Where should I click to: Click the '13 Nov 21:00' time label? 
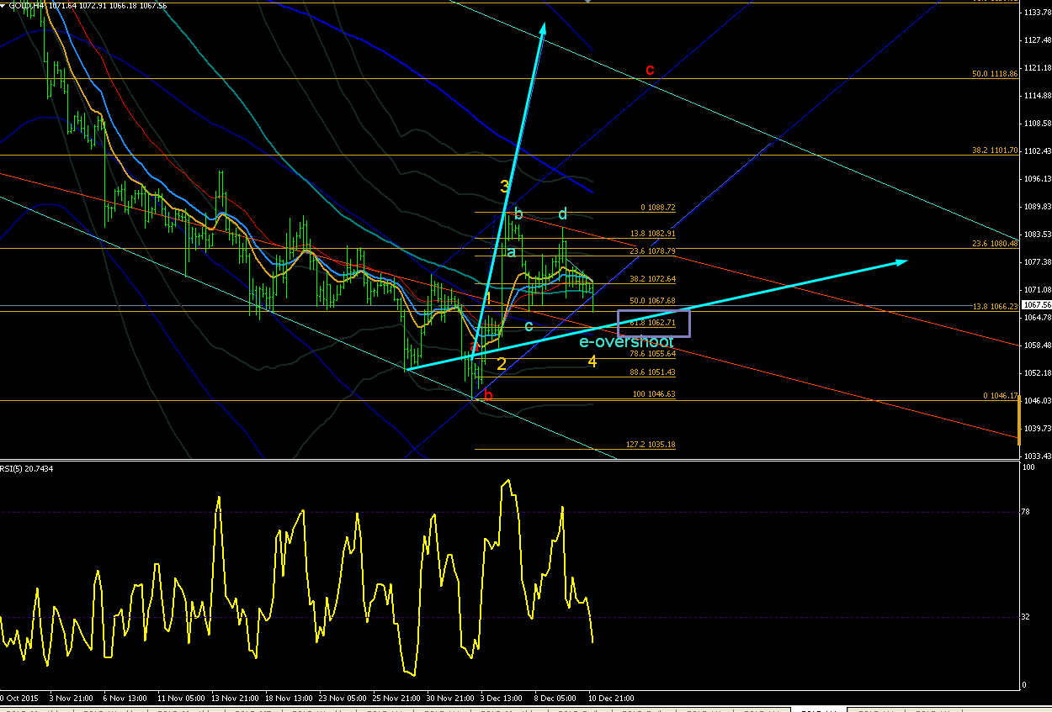pyautogui.click(x=236, y=698)
